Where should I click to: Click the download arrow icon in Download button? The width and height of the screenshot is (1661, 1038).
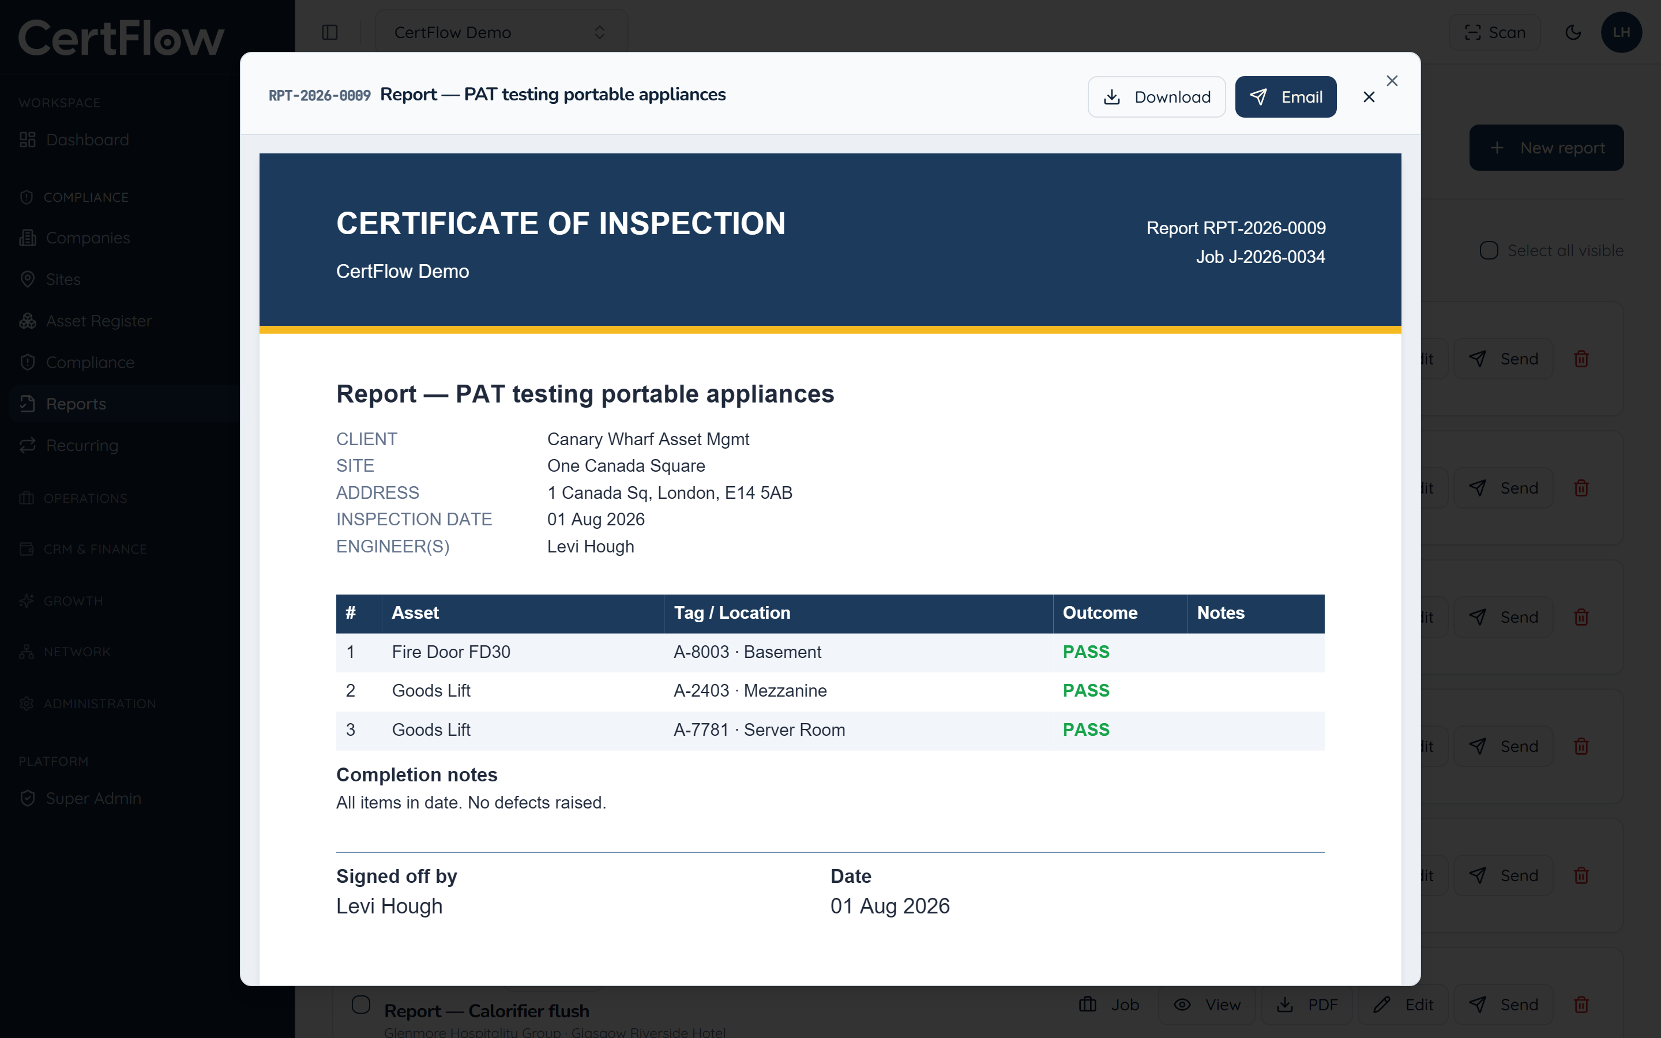[1112, 97]
